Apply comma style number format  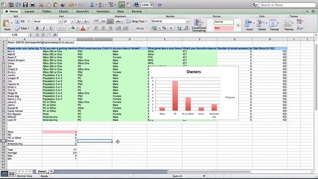171,28
